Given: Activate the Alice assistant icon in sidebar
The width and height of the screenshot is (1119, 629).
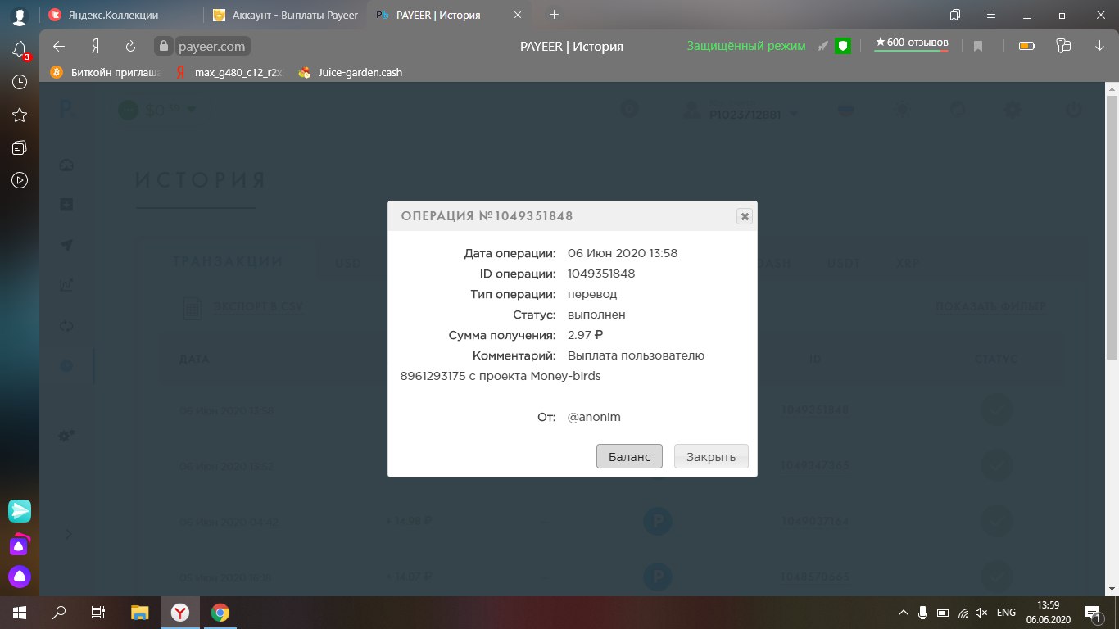Looking at the screenshot, I should click(x=20, y=577).
